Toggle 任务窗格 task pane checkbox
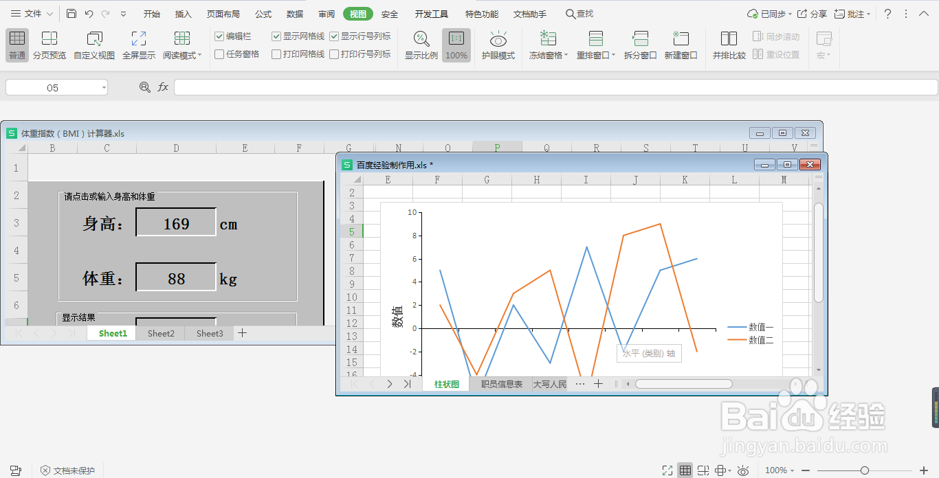Screen dimensions: 939x478 [219, 54]
